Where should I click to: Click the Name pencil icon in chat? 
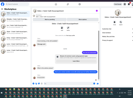68,28
